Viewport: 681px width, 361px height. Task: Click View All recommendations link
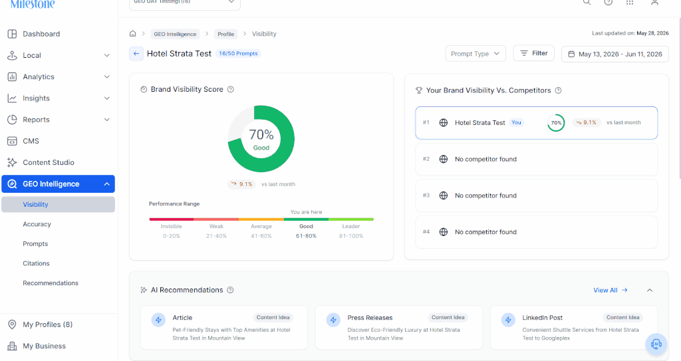click(x=611, y=290)
